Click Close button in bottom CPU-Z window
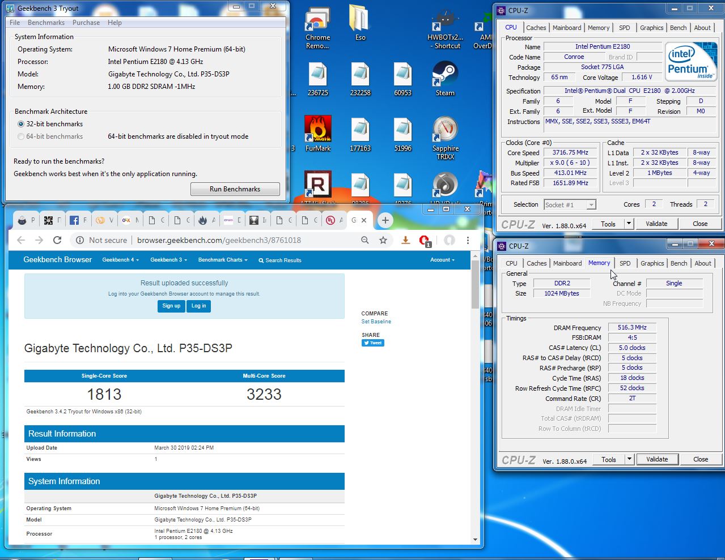Viewport: 725px width, 560px height. point(701,459)
